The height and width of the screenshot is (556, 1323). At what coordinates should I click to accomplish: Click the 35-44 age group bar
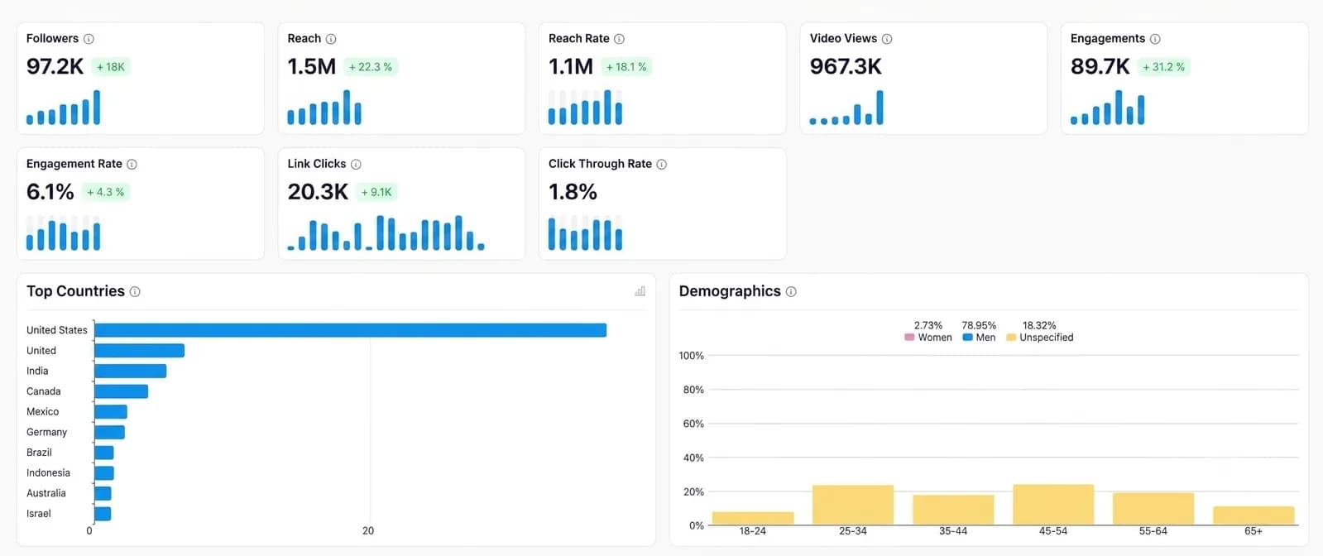[x=953, y=510]
